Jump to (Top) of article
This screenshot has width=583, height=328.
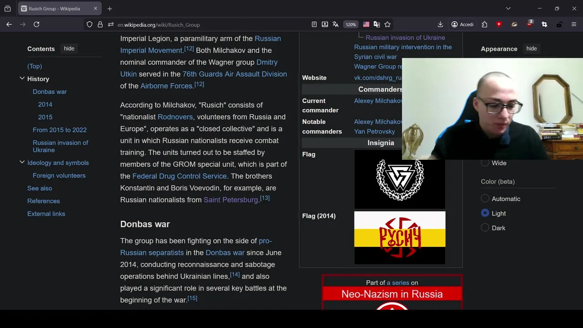click(35, 66)
